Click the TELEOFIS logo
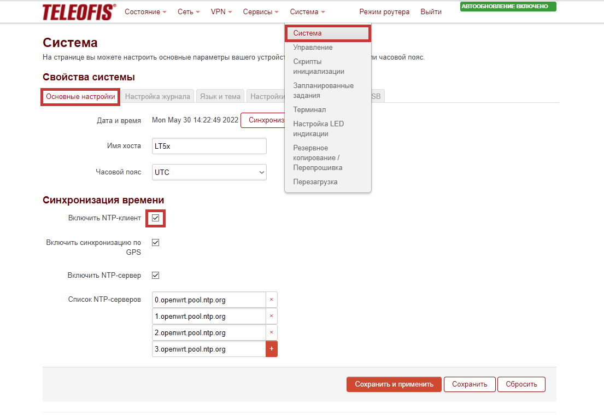 [x=79, y=12]
